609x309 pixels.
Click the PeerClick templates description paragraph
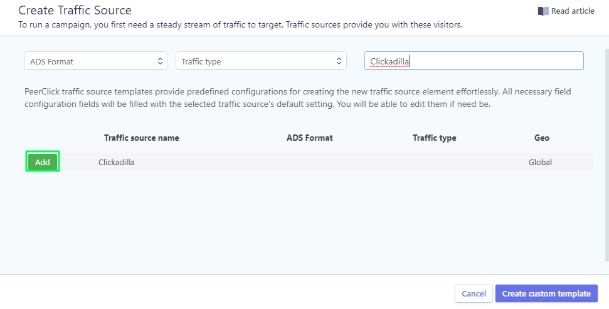click(x=298, y=98)
